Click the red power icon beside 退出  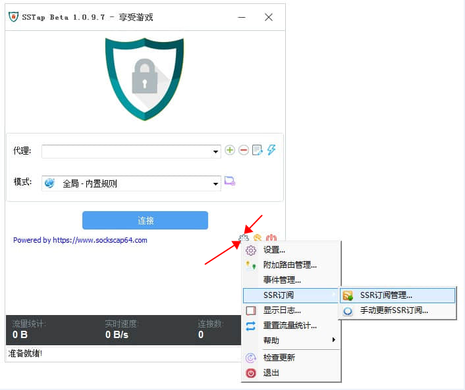251,373
